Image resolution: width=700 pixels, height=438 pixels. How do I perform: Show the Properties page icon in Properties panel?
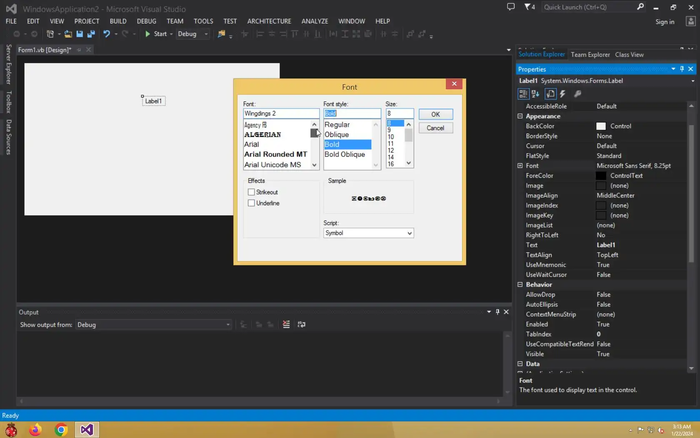pos(550,94)
